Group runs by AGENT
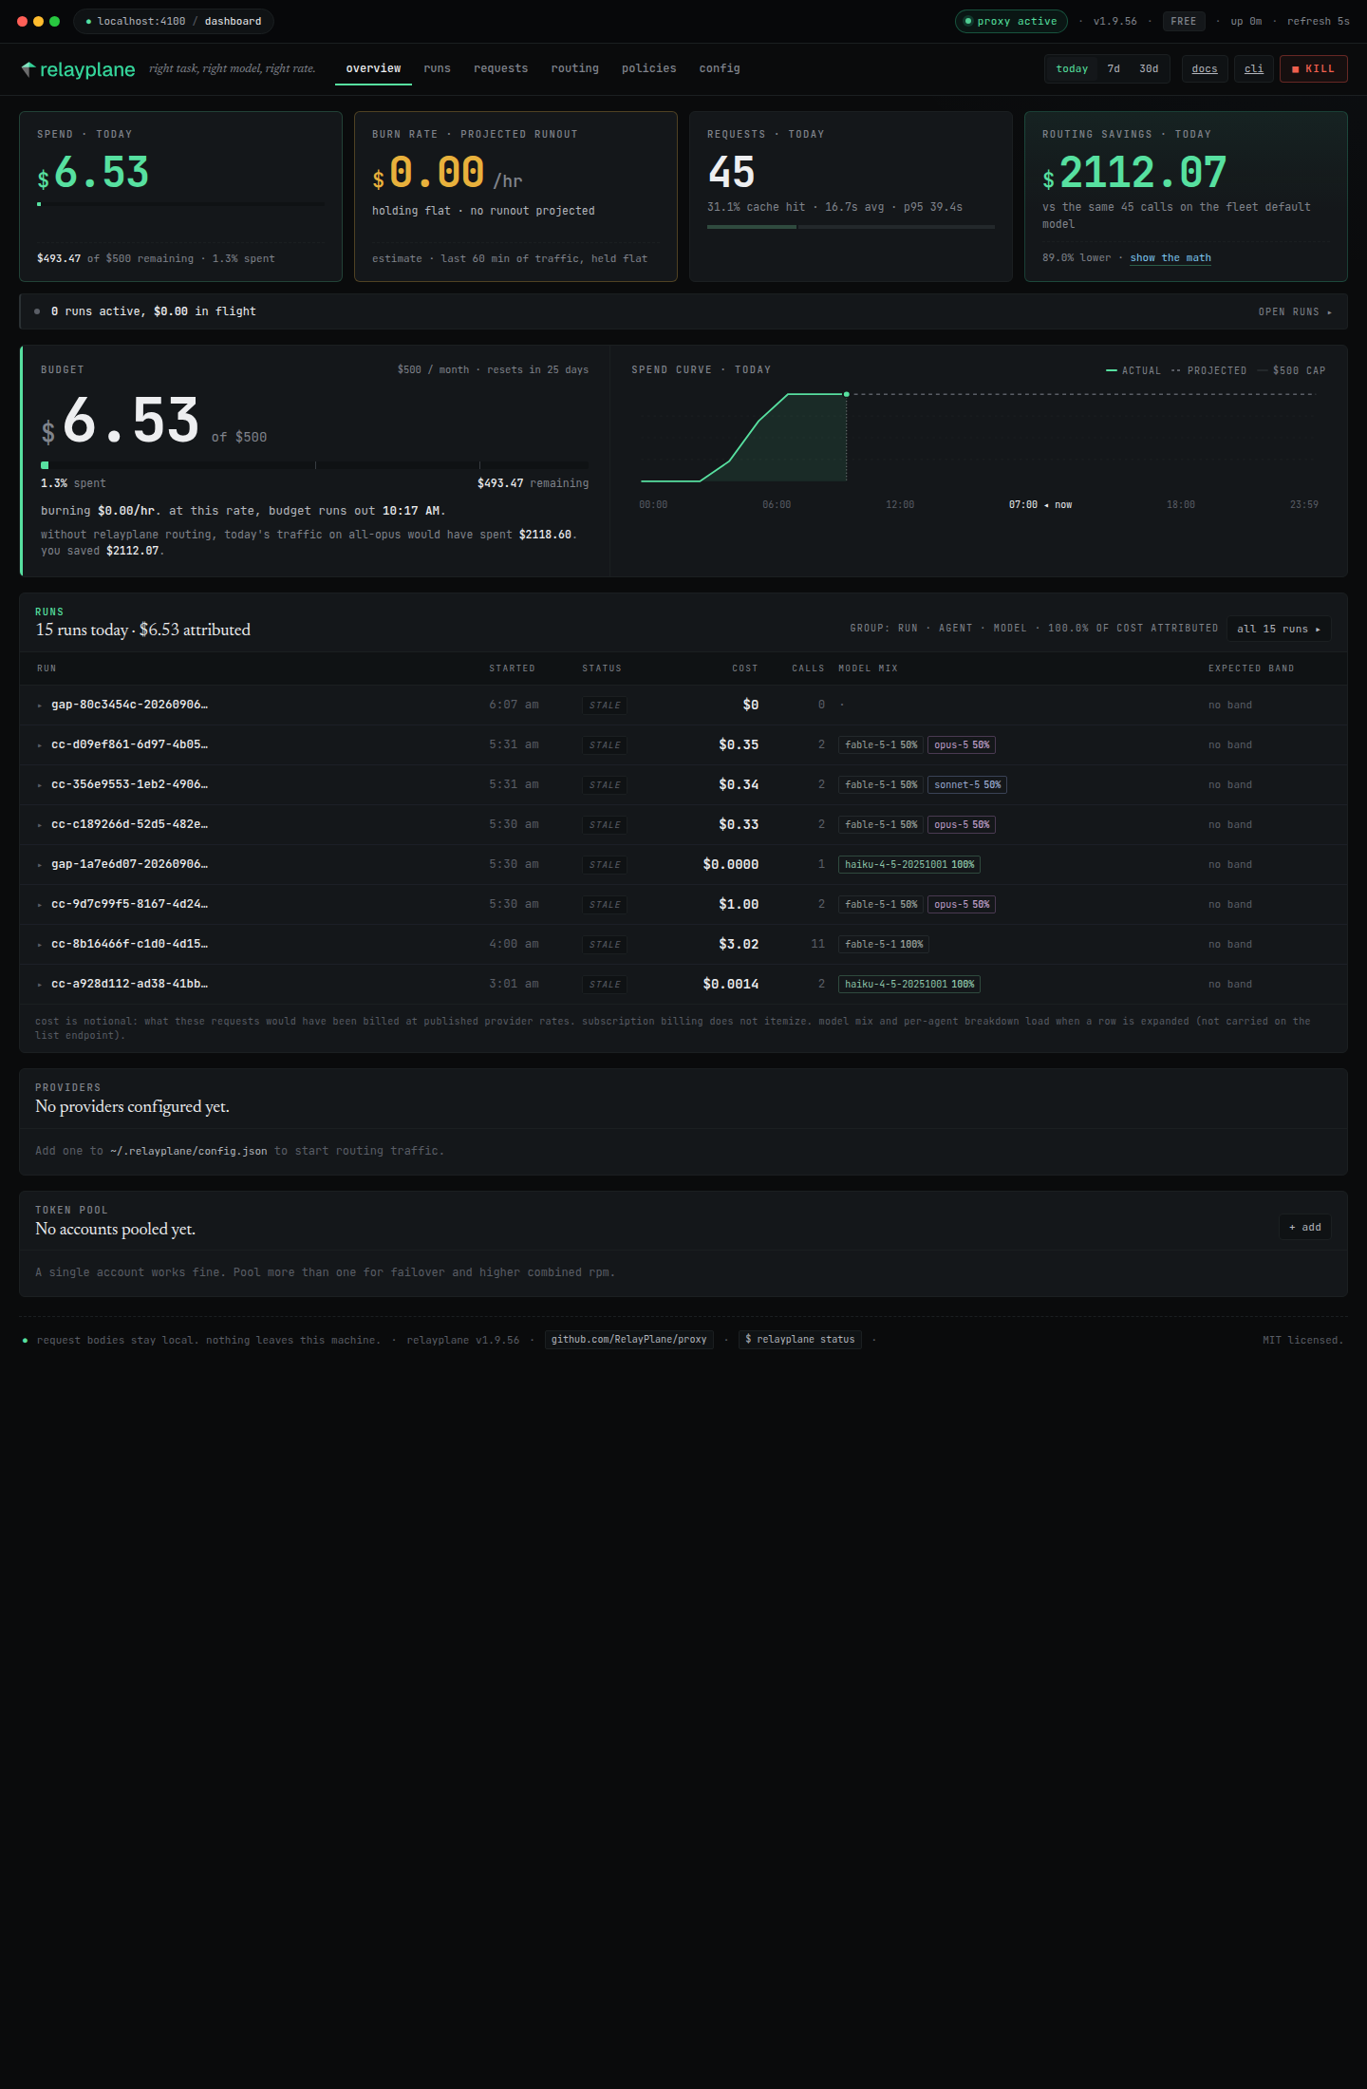1367x2089 pixels. coord(955,629)
